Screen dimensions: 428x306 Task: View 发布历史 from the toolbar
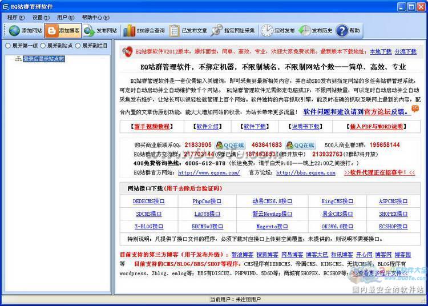[304, 31]
